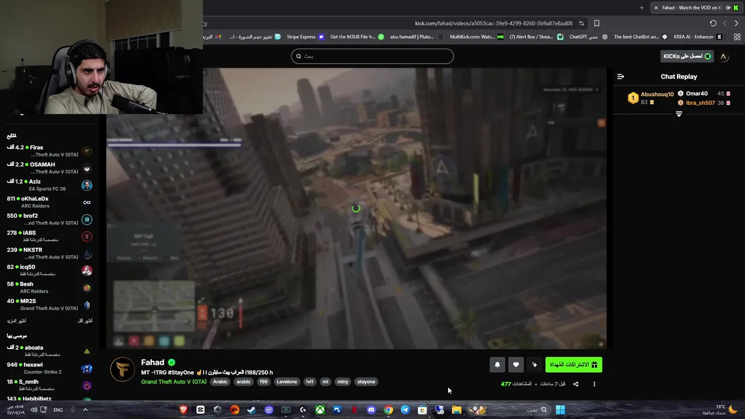Viewport: 745px width, 419px height.
Task: Click the Kick search field
Action: click(x=372, y=56)
